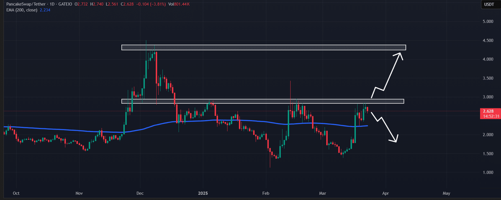Open the USDT currency selector

489,4
